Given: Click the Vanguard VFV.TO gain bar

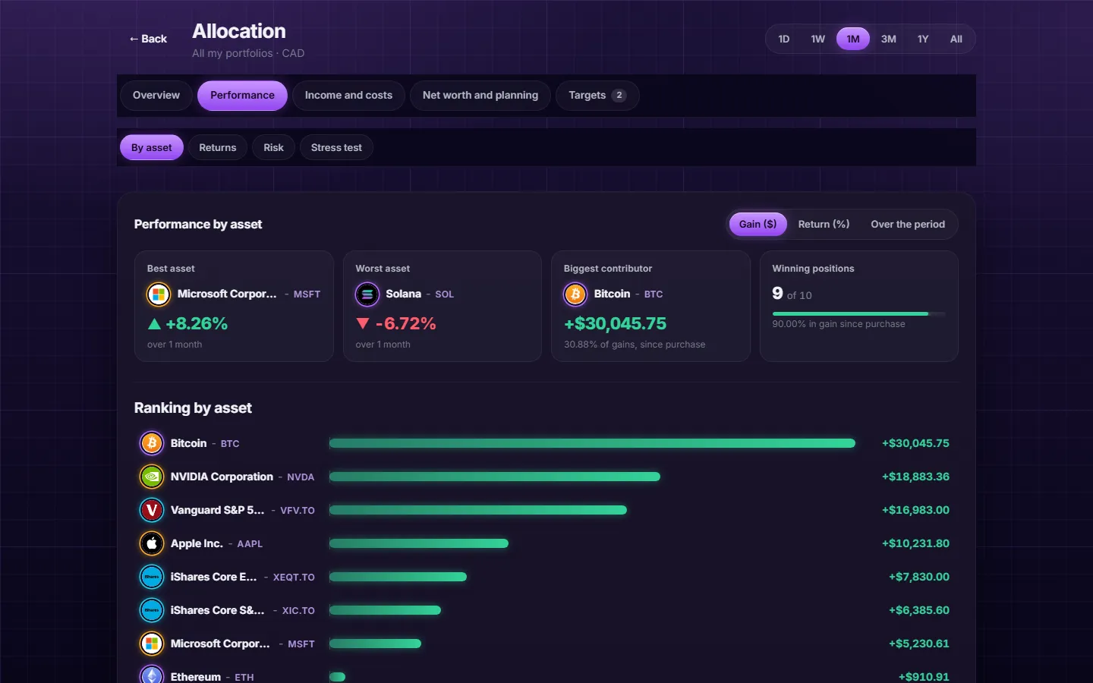Looking at the screenshot, I should [x=478, y=510].
